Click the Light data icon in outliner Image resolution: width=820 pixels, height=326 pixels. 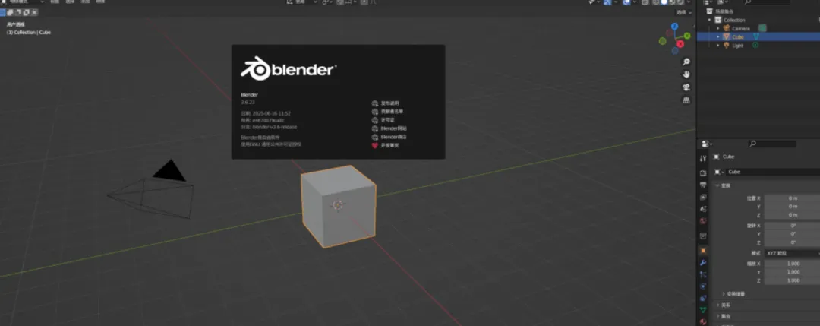tap(755, 45)
